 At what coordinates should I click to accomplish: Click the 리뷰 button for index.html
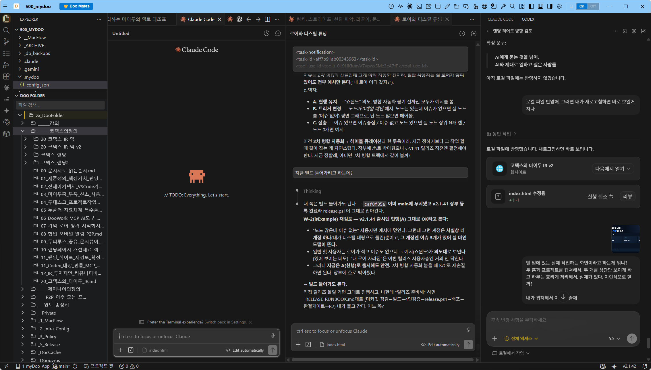627,196
